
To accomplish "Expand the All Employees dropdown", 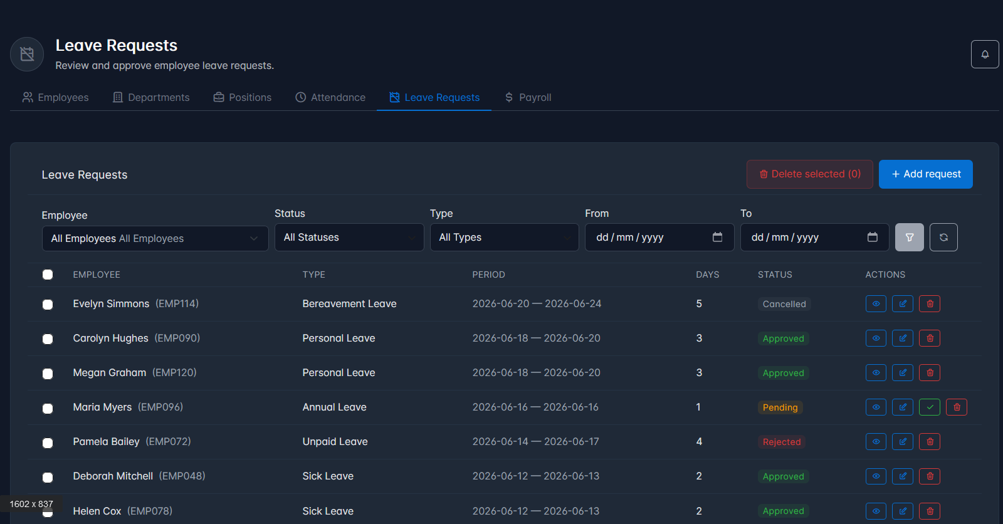I will tap(155, 238).
